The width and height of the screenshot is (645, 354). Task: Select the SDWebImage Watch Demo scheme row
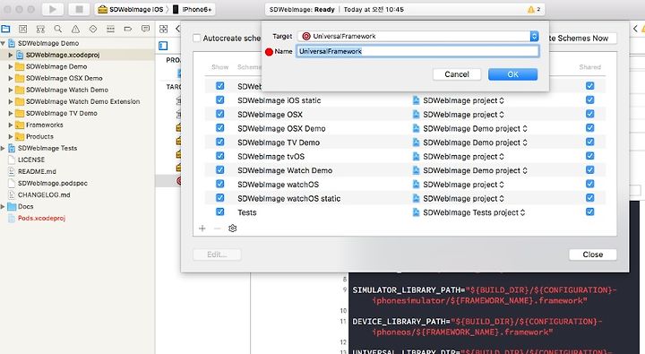(x=405, y=170)
